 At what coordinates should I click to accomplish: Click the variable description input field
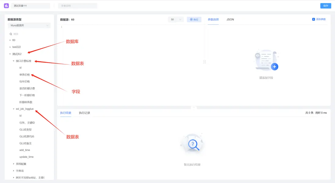click(x=77, y=6)
